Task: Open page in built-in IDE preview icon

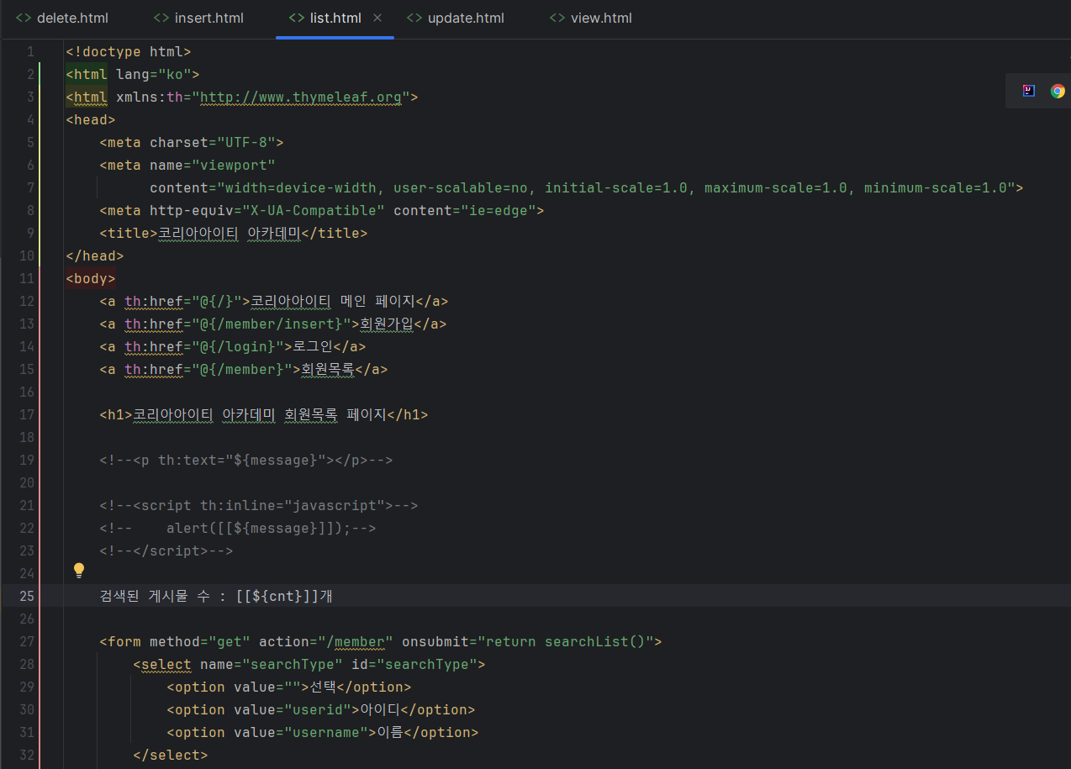Action: pos(1029,91)
